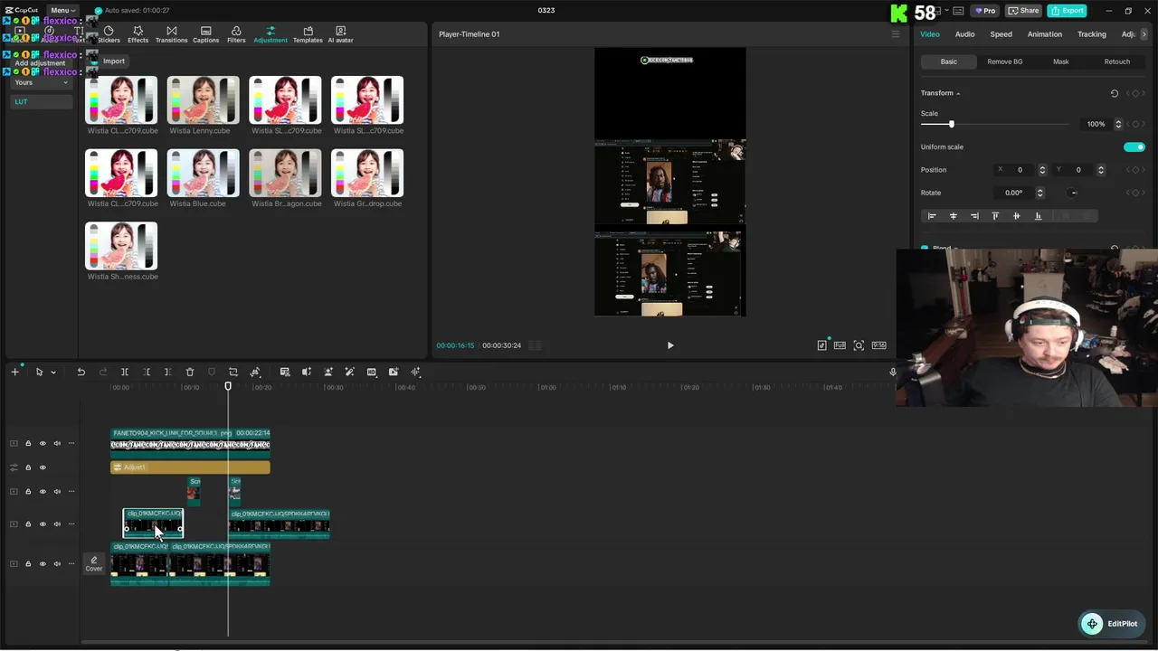This screenshot has height=651, width=1158.
Task: Add a keyframe for Rotate
Action: pos(1135,193)
